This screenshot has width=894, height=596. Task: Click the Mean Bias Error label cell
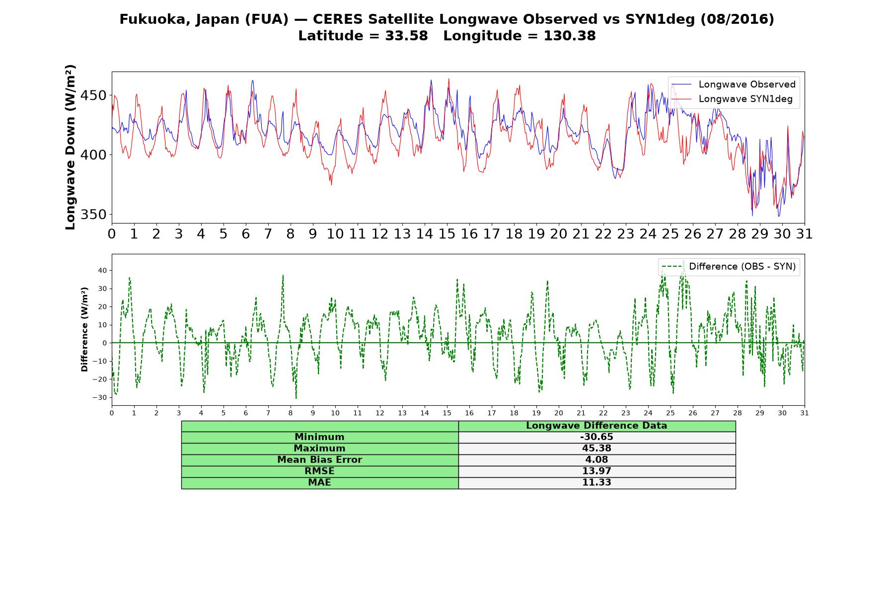[x=320, y=460]
